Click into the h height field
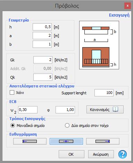 [x=42, y=27]
